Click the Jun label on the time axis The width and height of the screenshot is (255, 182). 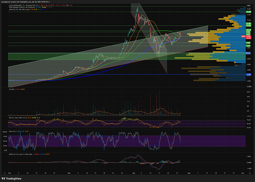tap(242, 173)
